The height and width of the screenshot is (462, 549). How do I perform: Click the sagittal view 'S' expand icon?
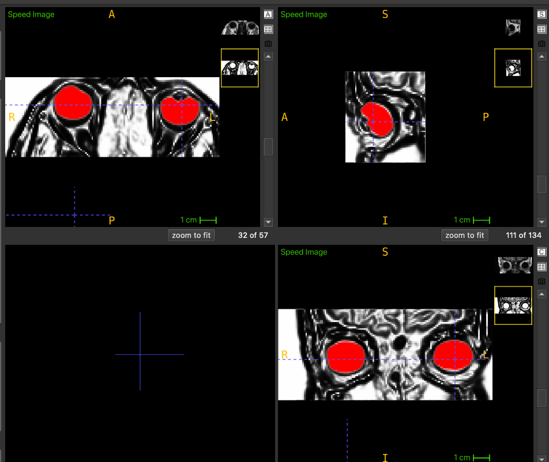click(x=541, y=14)
